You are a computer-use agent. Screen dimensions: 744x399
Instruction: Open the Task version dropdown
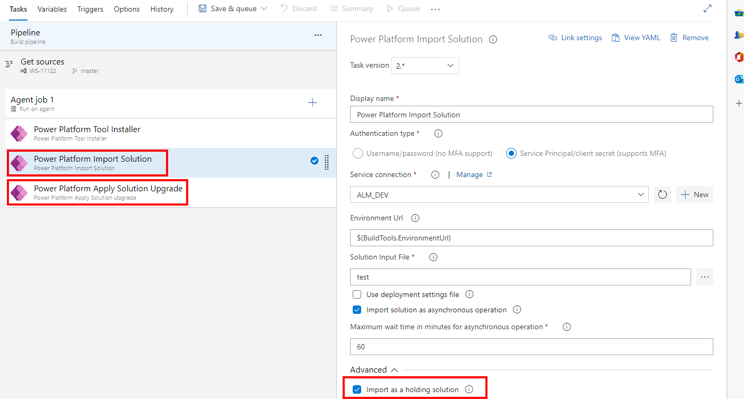(425, 65)
